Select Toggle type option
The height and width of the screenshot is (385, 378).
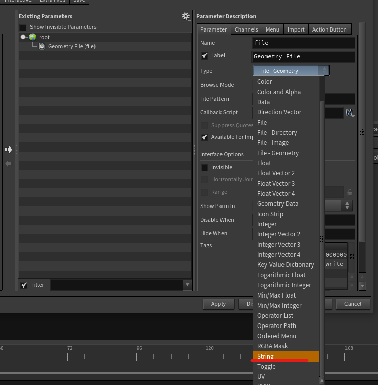click(x=286, y=367)
